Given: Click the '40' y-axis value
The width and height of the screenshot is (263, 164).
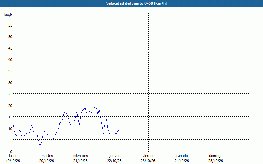Looking at the screenshot, I should (10, 60).
